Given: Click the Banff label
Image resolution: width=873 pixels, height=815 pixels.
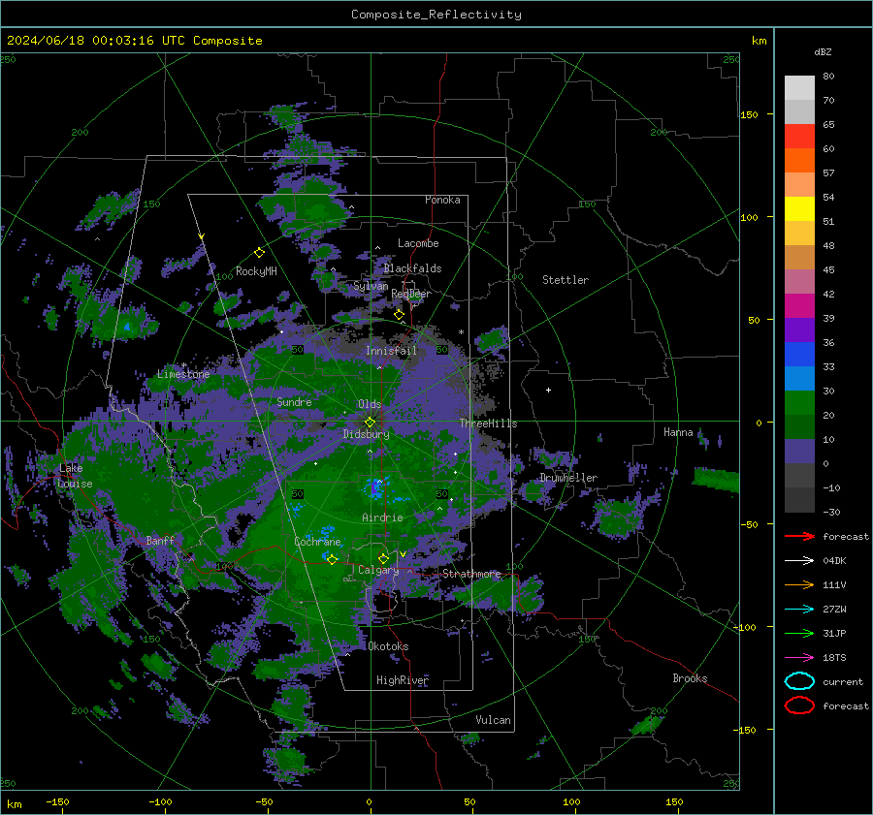Looking at the screenshot, I should pyautogui.click(x=160, y=540).
